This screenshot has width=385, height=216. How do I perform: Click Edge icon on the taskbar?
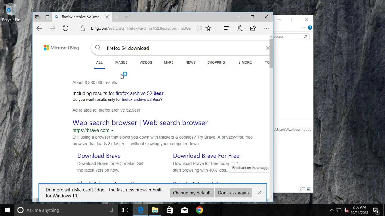[x=140, y=210]
